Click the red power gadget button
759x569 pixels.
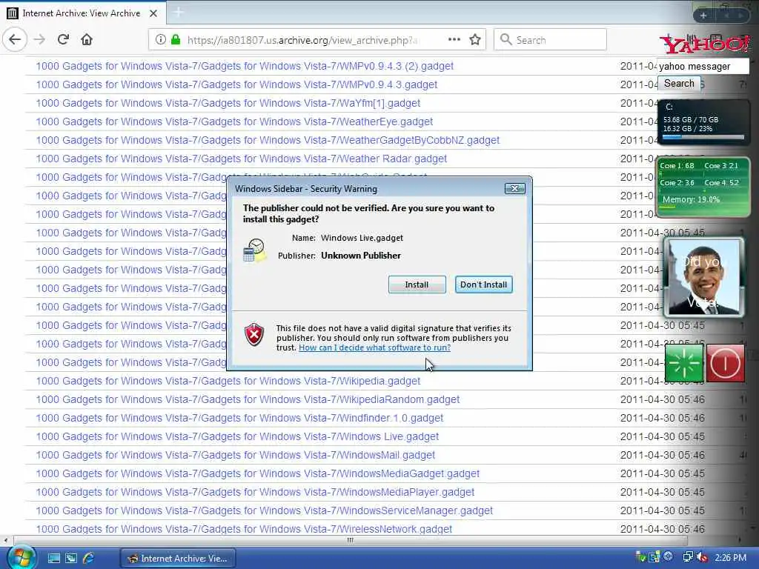(x=725, y=363)
